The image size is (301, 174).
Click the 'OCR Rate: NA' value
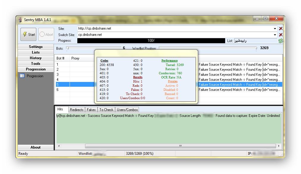(171, 77)
